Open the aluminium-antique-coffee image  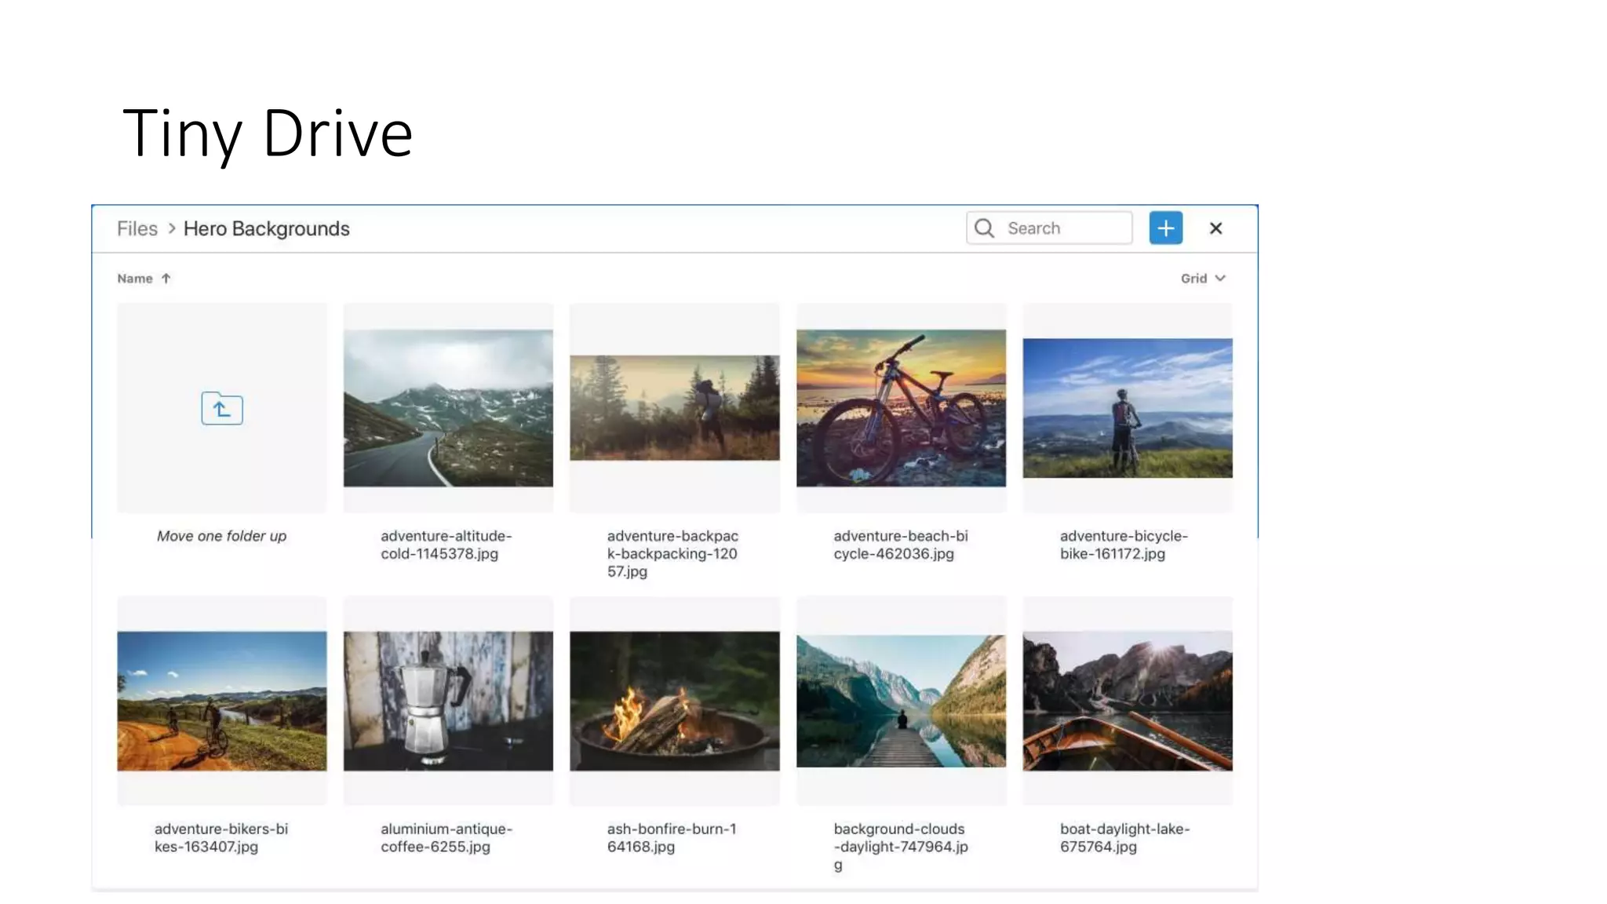coord(448,701)
